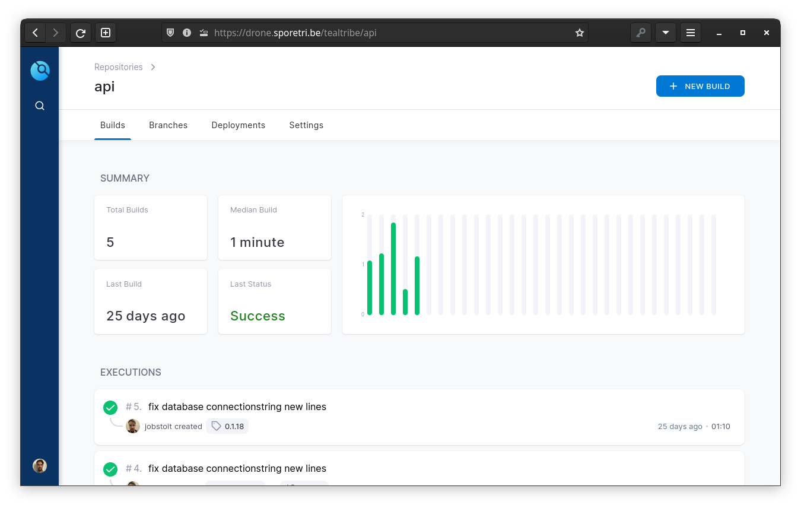Image resolution: width=801 pixels, height=508 pixels.
Task: Click the New Build button
Action: coord(700,86)
